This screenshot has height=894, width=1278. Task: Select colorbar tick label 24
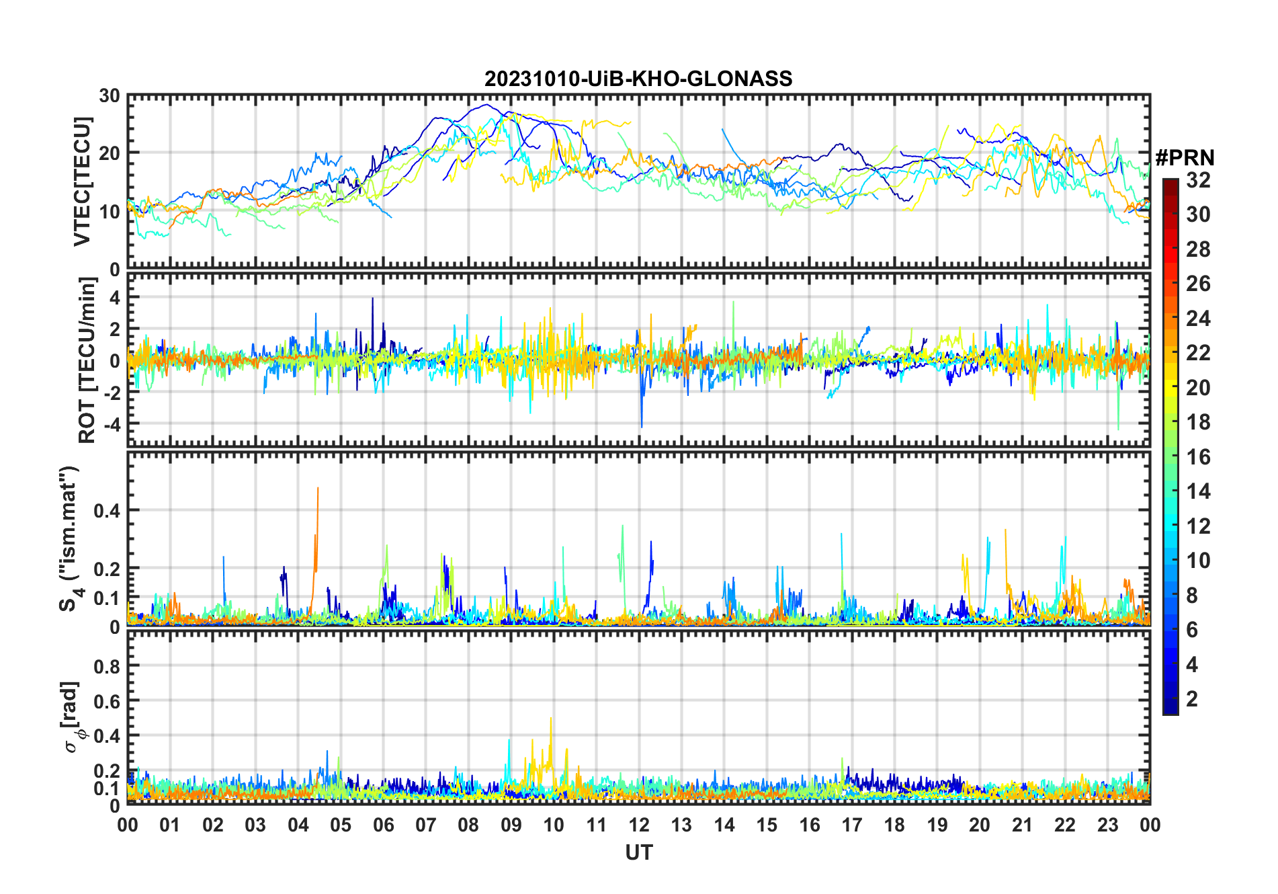click(x=1198, y=318)
